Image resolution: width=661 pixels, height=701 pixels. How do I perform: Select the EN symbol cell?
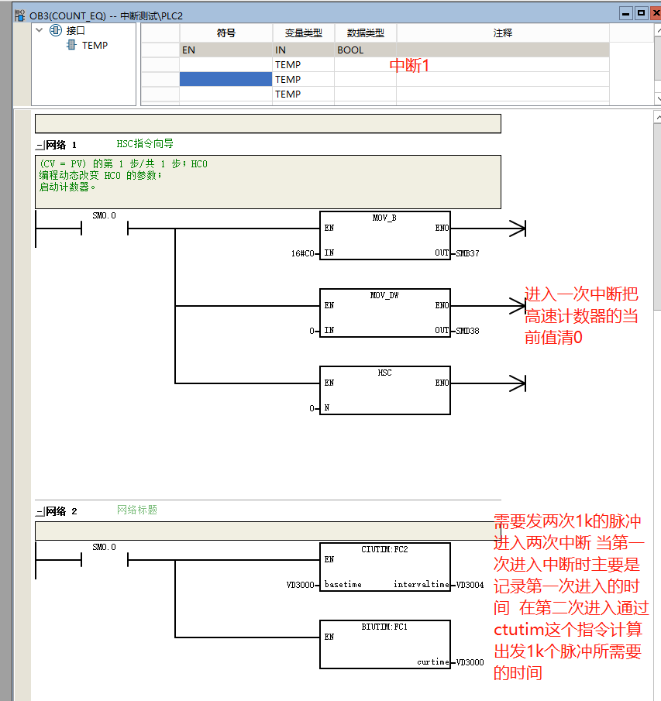[x=225, y=50]
